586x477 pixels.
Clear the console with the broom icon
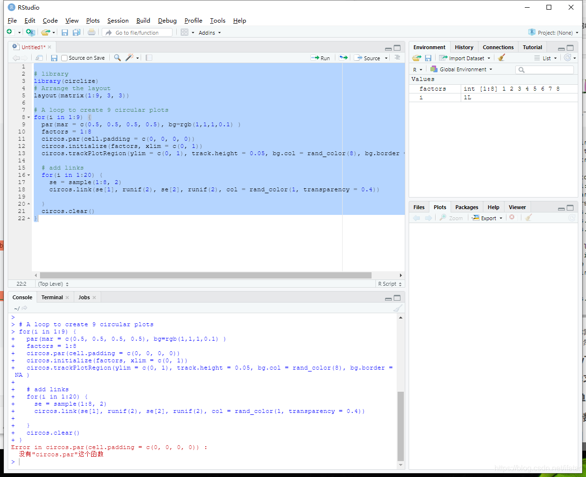[x=397, y=308]
